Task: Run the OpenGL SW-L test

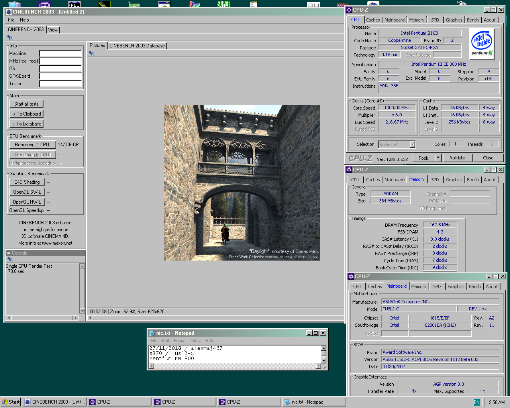Action: point(27,192)
